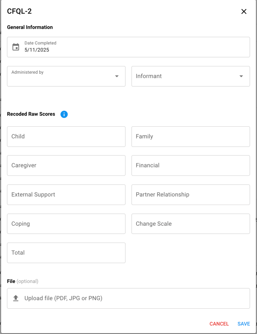Click the blue info icon near Recoded Raw Scores
Image resolution: width=257 pixels, height=334 pixels.
64,114
